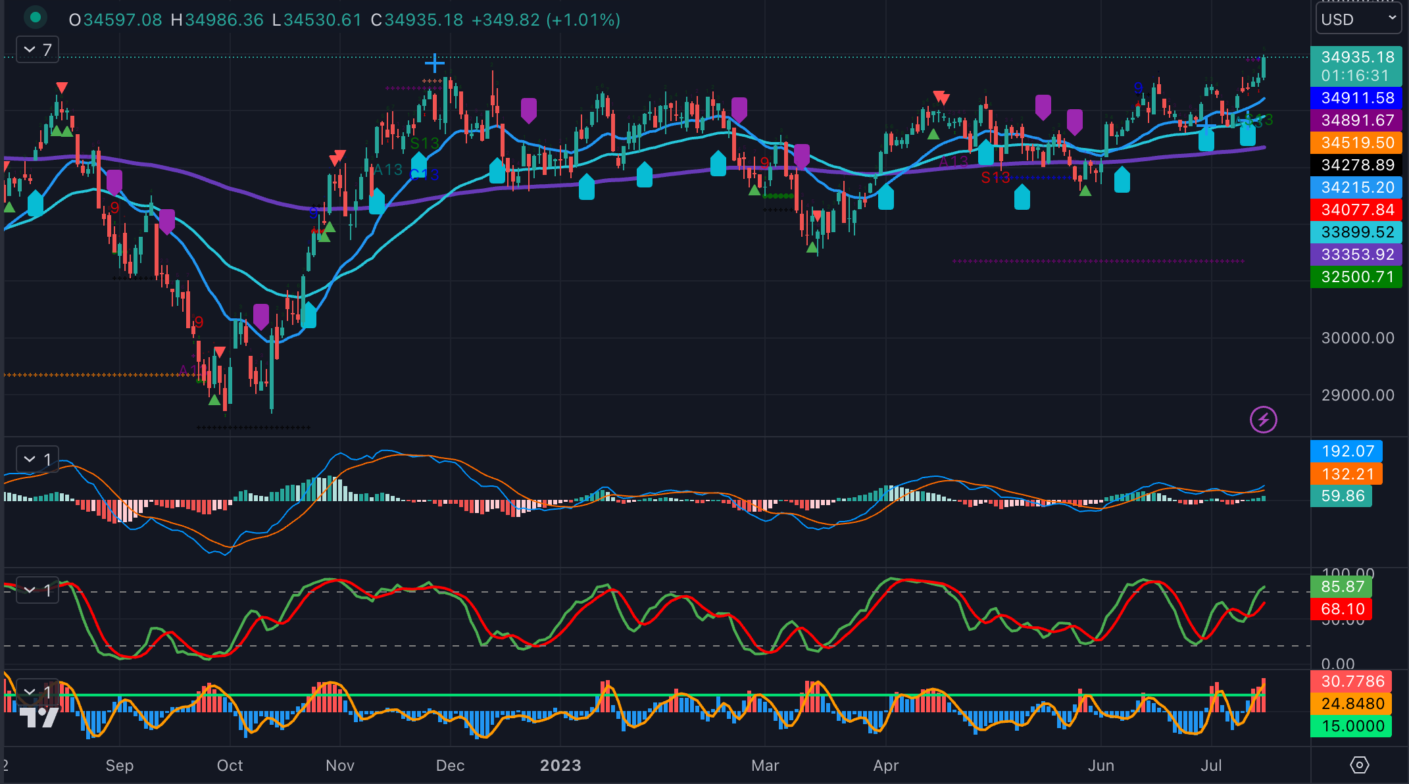The image size is (1409, 784).
Task: Click the blue C13 signal label
Action: (x=424, y=175)
